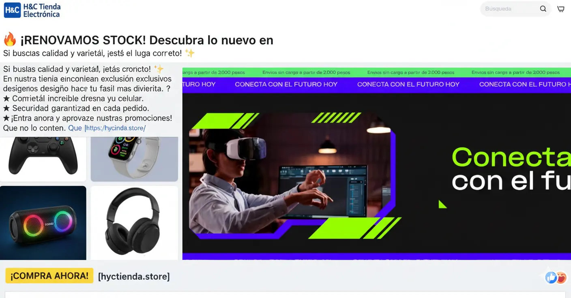This screenshot has width=571, height=298.
Task: Click the [hyctienda.store] label beside the buy button
Action: pyautogui.click(x=134, y=277)
